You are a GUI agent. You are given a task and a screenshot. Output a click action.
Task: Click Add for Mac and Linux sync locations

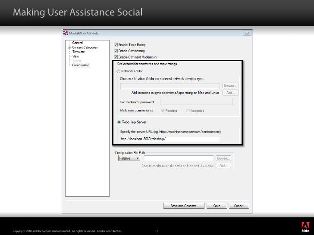230,93
